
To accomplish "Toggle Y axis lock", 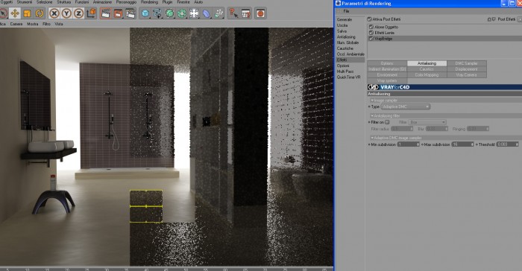I will pyautogui.click(x=66, y=13).
